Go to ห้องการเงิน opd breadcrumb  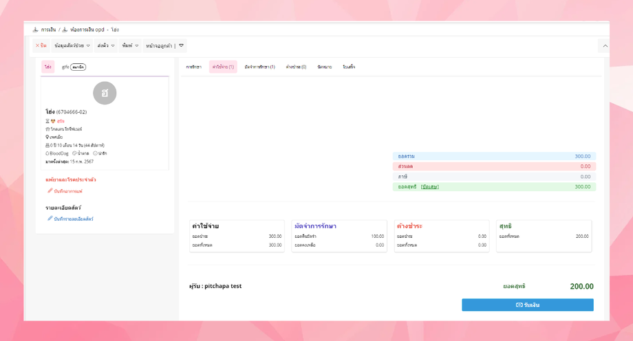click(87, 30)
